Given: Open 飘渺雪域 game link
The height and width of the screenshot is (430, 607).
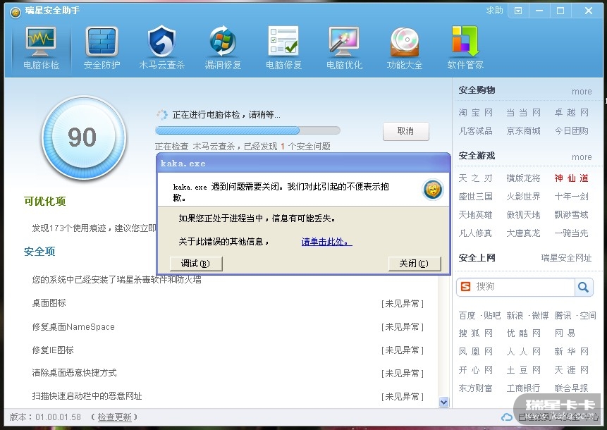Looking at the screenshot, I should (x=571, y=214).
